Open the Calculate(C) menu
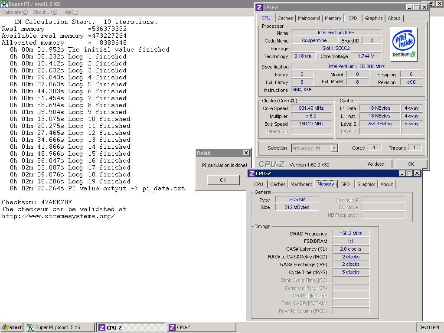The image size is (444, 333). click(15, 12)
